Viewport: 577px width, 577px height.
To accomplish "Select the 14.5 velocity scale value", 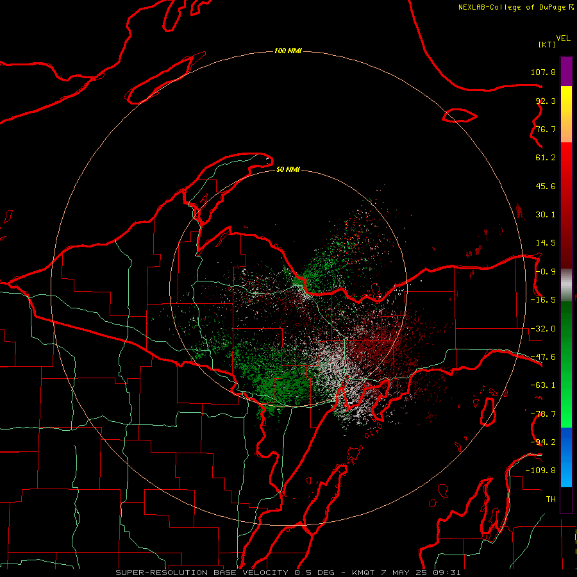I will (546, 243).
